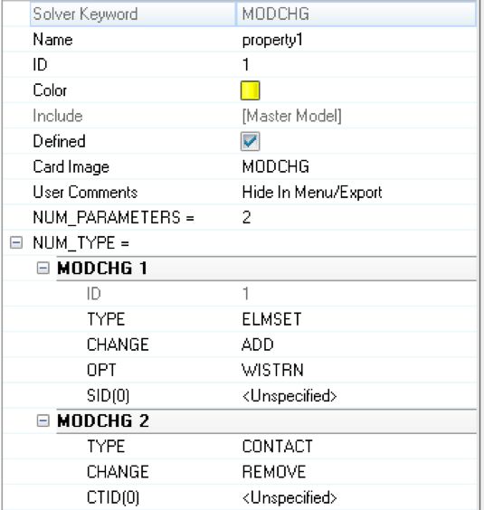Click the yellow Color swatch
The image size is (484, 510).
point(250,90)
